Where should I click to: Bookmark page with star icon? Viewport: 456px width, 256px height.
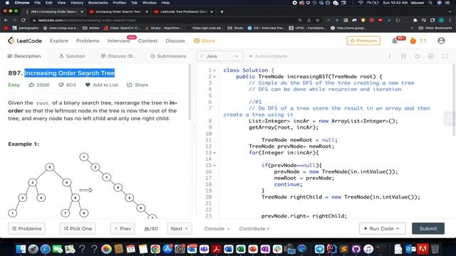point(318,21)
